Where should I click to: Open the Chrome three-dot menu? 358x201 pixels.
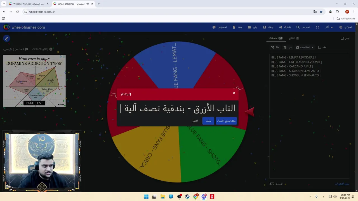[x=354, y=12]
